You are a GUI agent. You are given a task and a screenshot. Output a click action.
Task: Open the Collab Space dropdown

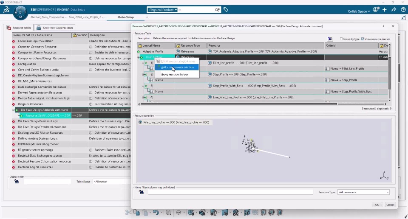click(x=359, y=11)
